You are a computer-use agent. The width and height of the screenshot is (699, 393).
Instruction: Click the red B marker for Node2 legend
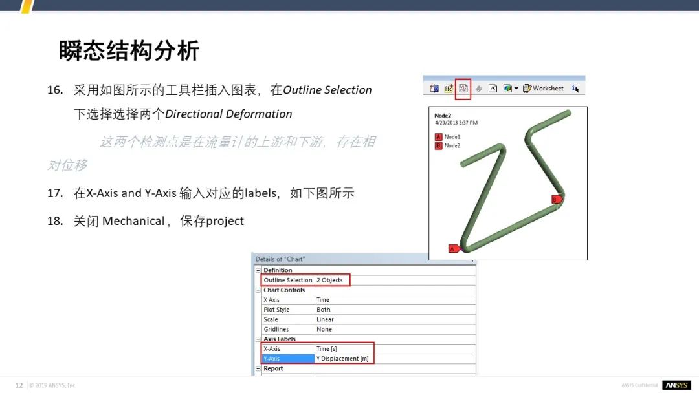pos(438,145)
